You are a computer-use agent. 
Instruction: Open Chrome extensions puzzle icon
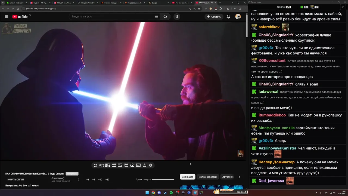pyautogui.click(x=220, y=8)
